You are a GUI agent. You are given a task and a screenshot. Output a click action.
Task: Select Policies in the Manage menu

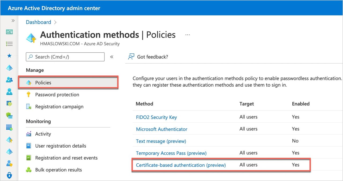pos(43,83)
